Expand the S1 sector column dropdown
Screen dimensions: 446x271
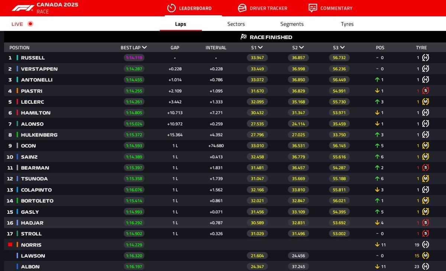coord(260,48)
